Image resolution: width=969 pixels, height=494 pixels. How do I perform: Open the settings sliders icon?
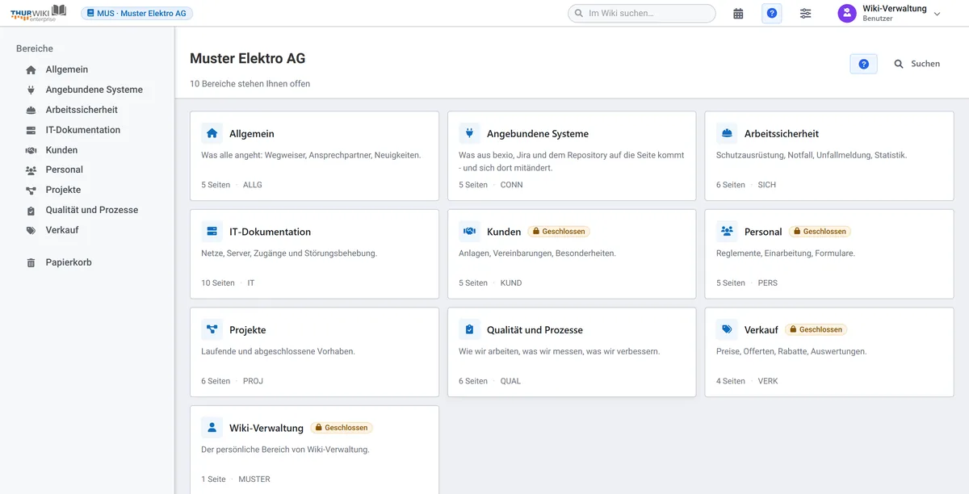[805, 14]
